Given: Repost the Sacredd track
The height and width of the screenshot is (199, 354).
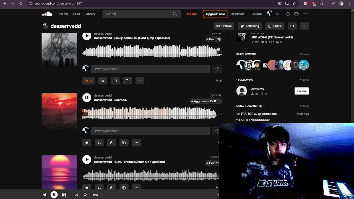Looking at the screenshot, I should [99, 143].
